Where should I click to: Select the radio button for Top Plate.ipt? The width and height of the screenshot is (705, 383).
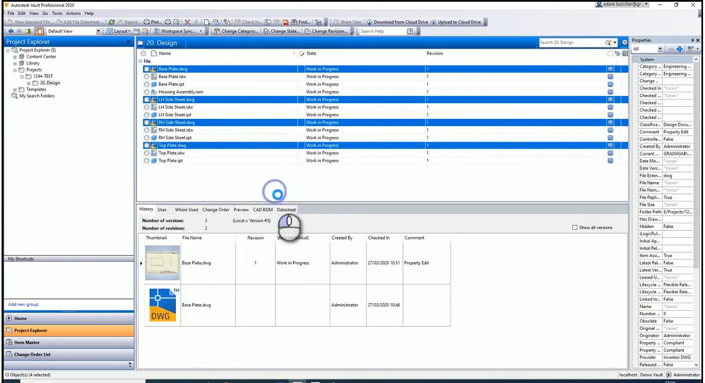pos(146,161)
